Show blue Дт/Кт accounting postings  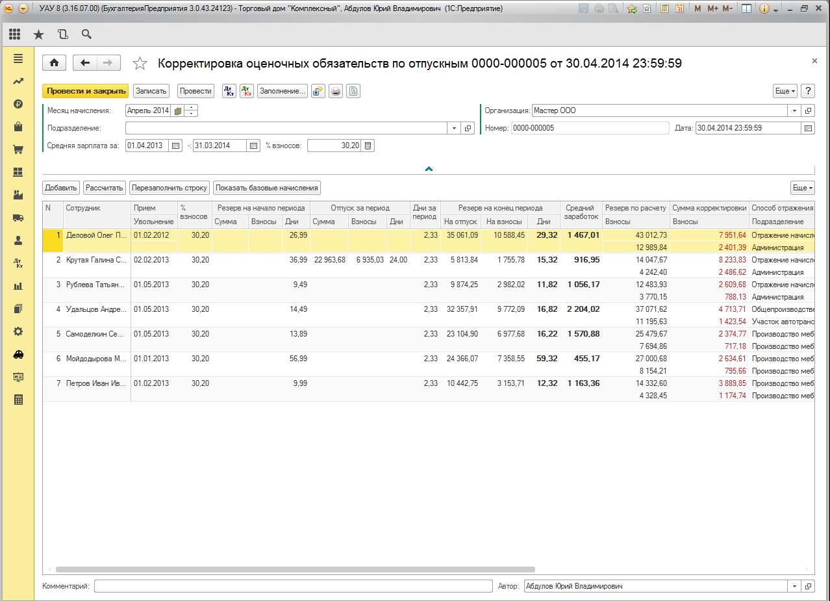point(229,91)
